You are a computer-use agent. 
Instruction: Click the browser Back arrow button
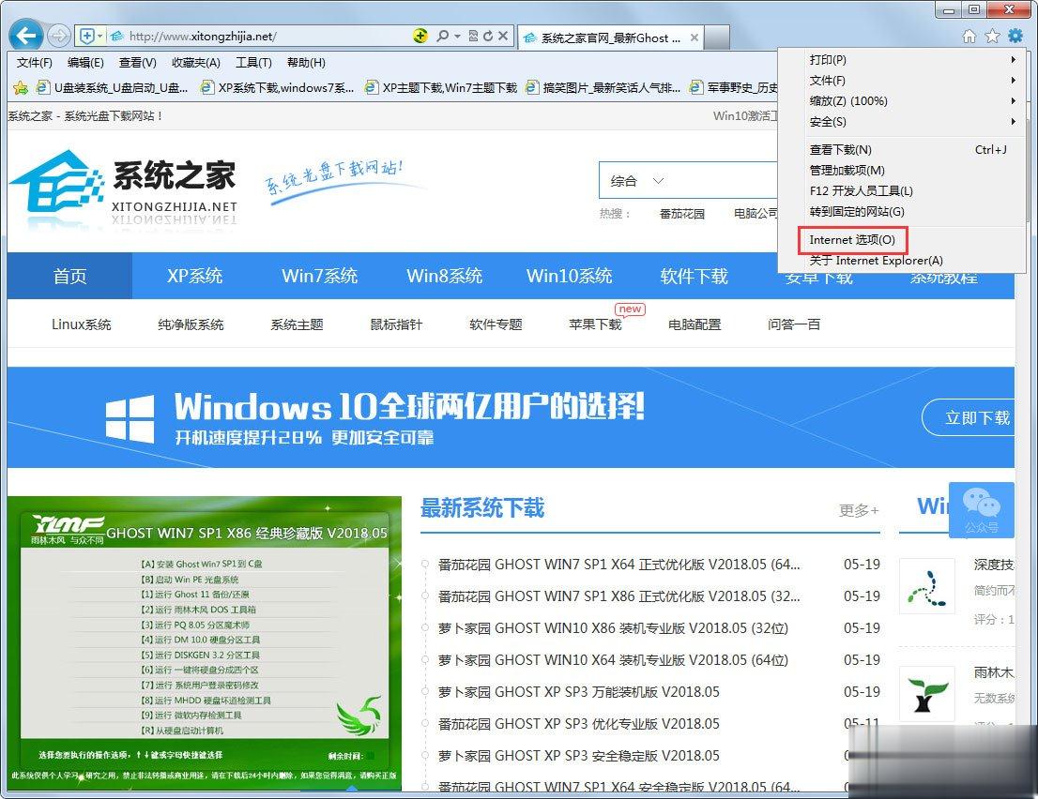click(x=26, y=35)
